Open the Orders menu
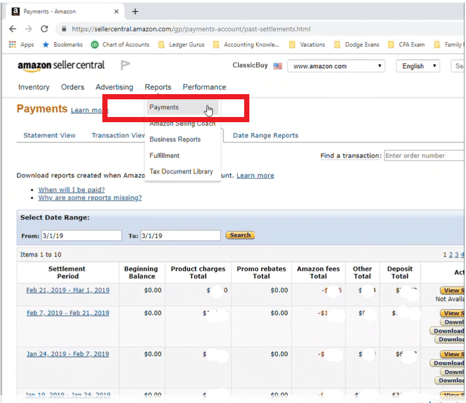The width and height of the screenshot is (466, 403). pyautogui.click(x=73, y=87)
